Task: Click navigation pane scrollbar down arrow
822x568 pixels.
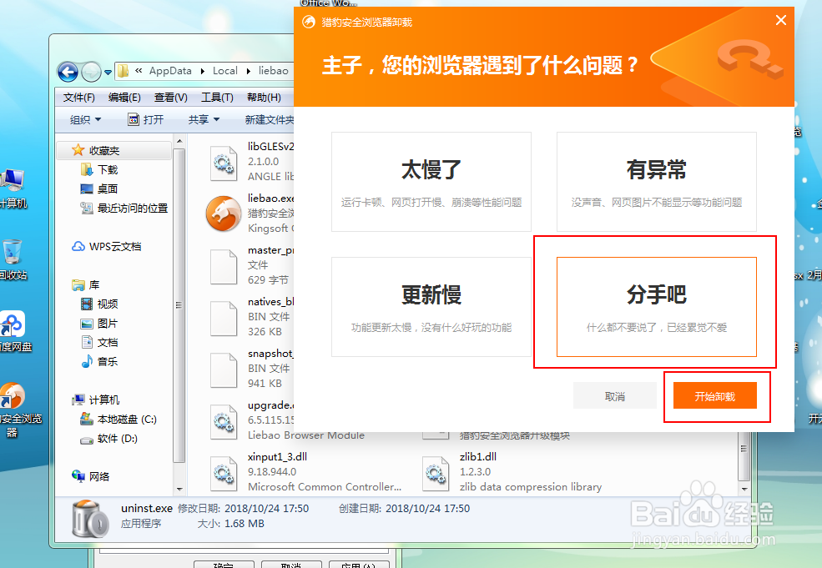Action: pyautogui.click(x=179, y=490)
